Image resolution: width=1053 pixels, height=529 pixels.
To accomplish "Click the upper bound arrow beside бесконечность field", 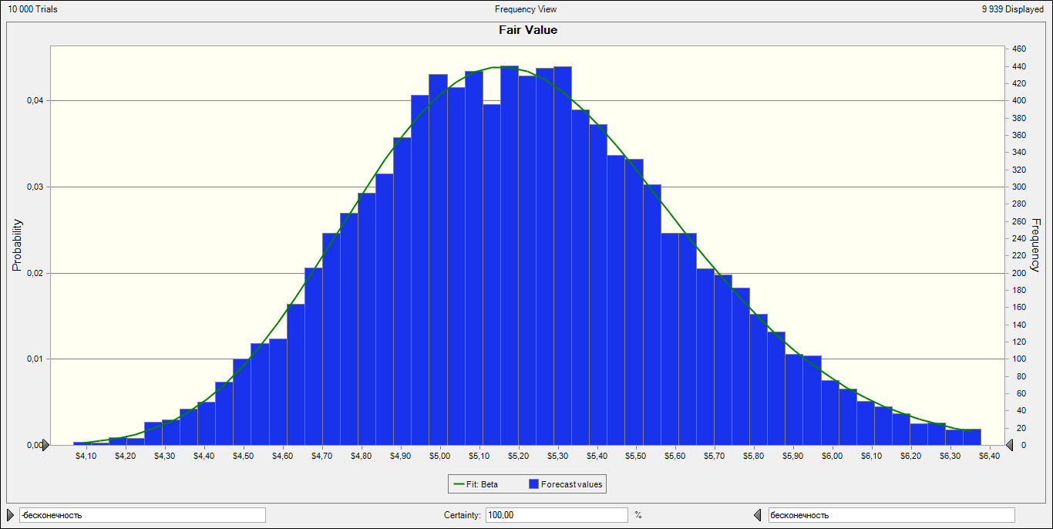I will coord(757,514).
